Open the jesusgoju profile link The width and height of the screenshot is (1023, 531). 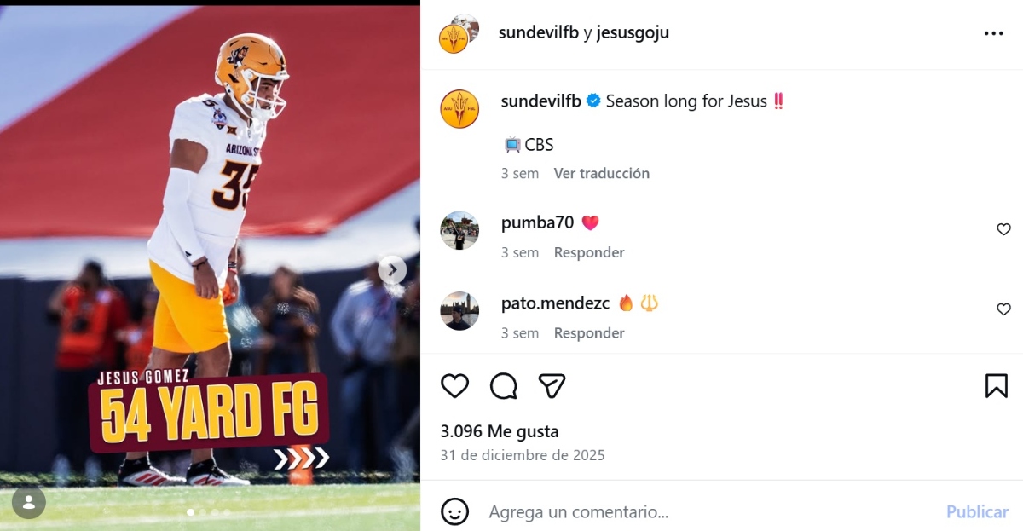(632, 32)
